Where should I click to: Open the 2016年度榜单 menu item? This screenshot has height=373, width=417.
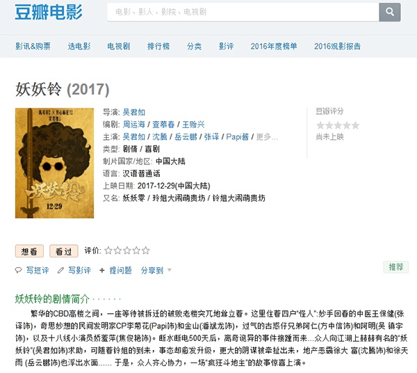point(274,46)
